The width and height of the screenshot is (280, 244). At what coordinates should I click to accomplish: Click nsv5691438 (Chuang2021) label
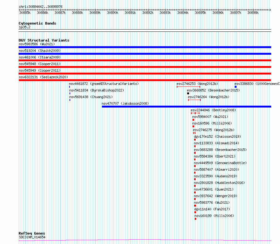91,97
